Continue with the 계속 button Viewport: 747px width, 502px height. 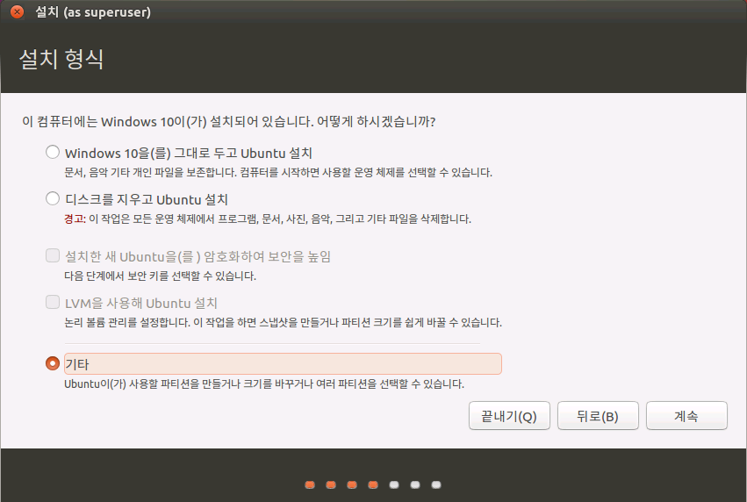coord(686,416)
